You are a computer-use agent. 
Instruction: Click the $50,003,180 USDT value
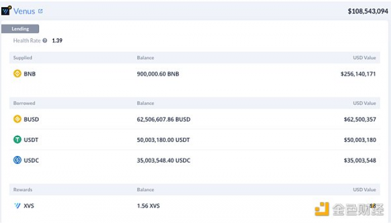click(360, 140)
